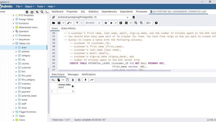The image size is (216, 122).
Task: Select the QA POSTGRE SQL ASSIGNMENT query tab
Action: tap(179, 12)
